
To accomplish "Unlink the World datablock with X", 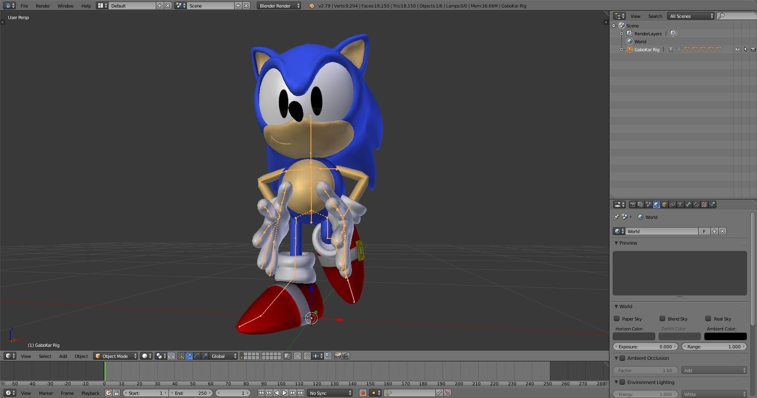I will [x=722, y=231].
